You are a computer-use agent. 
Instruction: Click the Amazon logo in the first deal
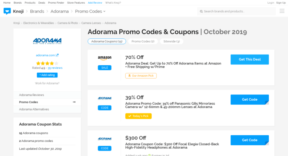[105, 58]
